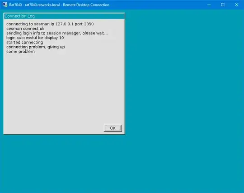Maximize the Remote Desktop Connection window
The image size is (244, 193).
coord(223,5)
